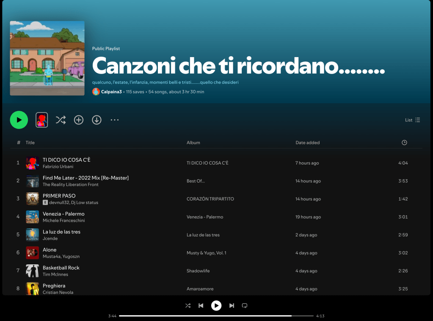The image size is (433, 321).
Task: Open the Amaroamore album link
Action: click(200, 289)
